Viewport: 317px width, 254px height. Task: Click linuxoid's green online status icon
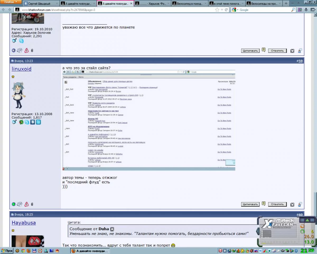click(14, 204)
